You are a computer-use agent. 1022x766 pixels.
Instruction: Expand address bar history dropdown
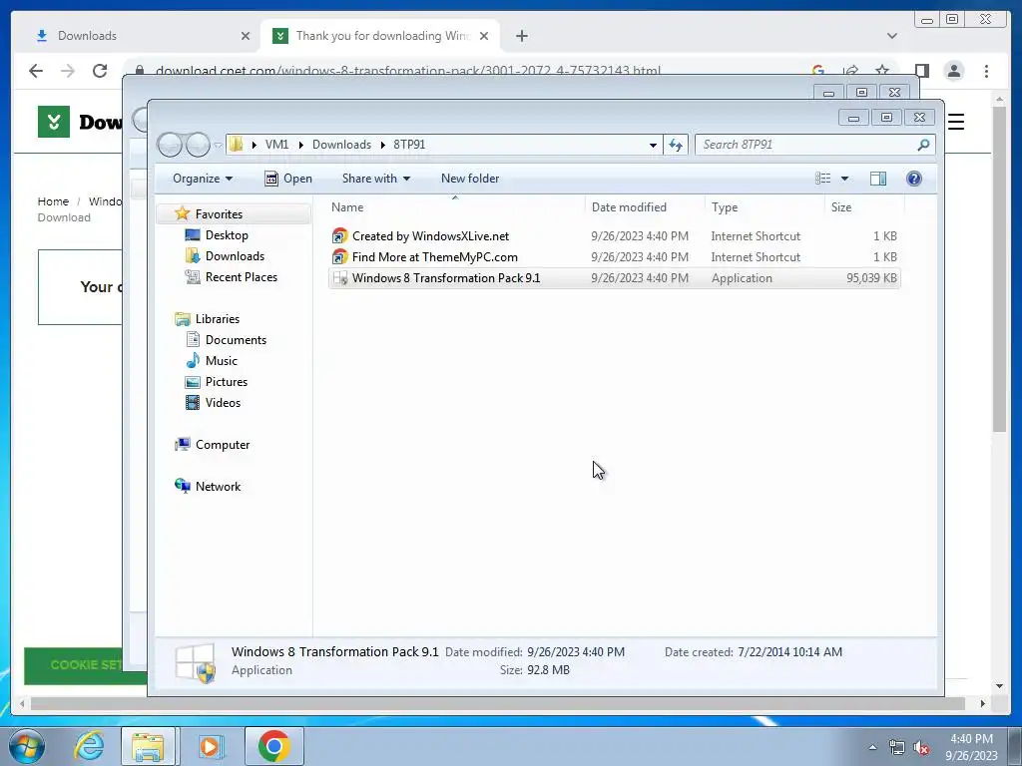pyautogui.click(x=653, y=146)
